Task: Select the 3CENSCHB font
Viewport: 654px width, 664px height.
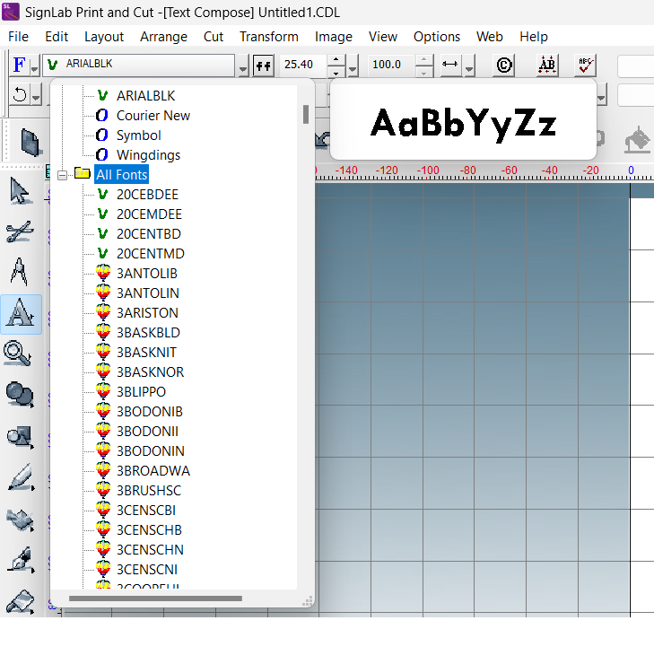Action: click(x=149, y=529)
